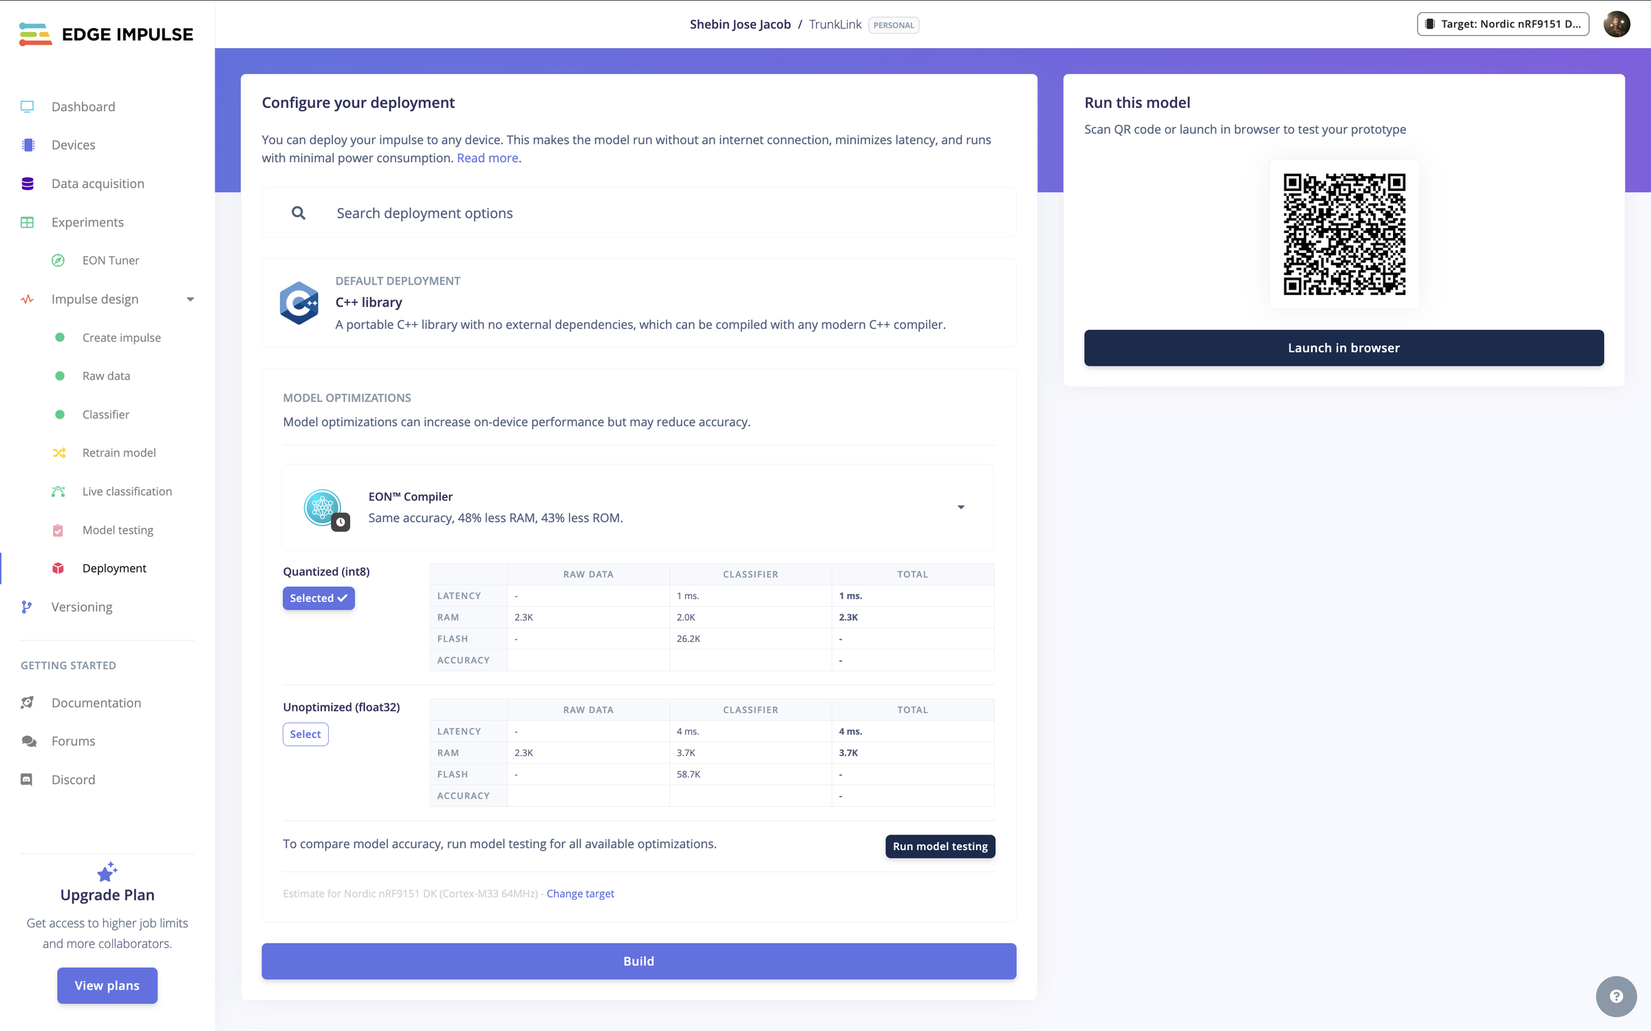Go to Retrain model
The image size is (1651, 1031).
[x=119, y=453]
